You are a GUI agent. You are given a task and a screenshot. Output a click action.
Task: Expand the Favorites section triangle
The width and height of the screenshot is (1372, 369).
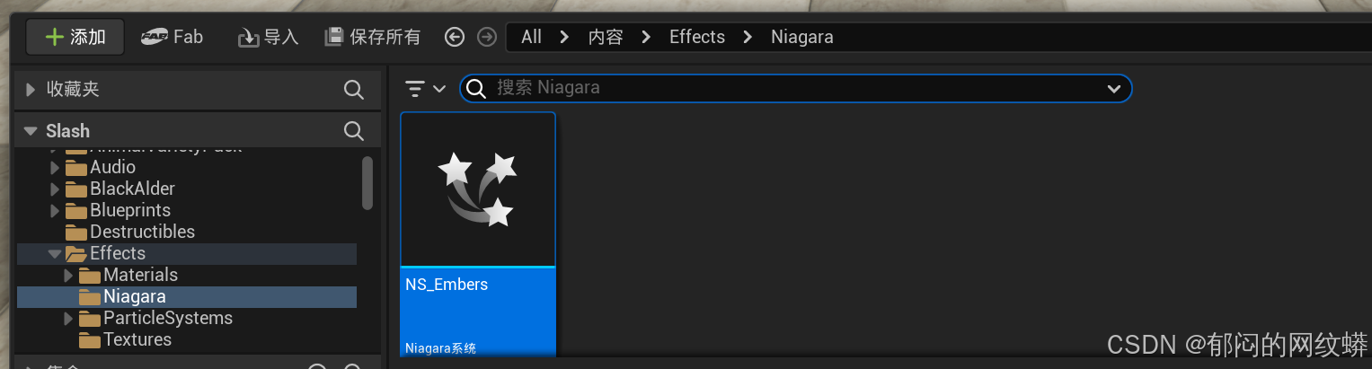click(31, 89)
